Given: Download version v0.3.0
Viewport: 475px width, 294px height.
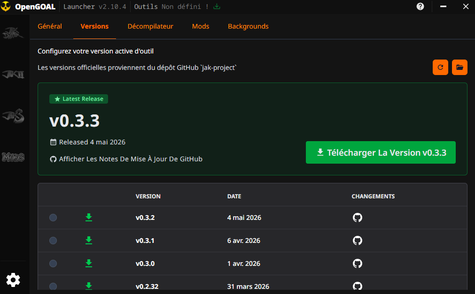Looking at the screenshot, I should click(89, 263).
